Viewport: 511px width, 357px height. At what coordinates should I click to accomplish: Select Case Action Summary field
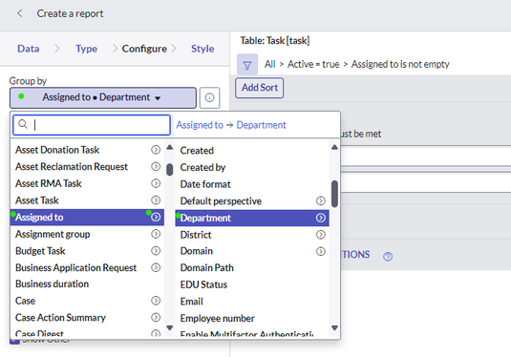60,317
